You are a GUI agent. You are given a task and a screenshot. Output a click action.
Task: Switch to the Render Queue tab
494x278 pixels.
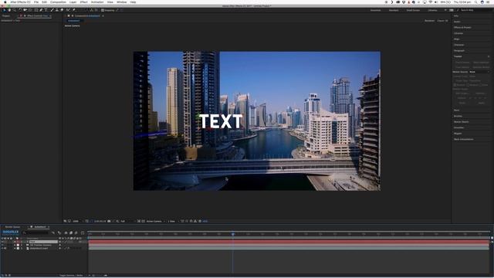coord(12,227)
